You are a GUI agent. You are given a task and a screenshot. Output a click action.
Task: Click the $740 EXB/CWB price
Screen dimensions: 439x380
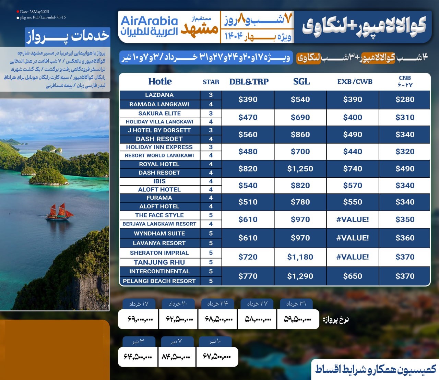click(x=353, y=169)
